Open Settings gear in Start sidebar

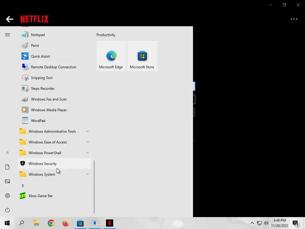(x=7, y=196)
